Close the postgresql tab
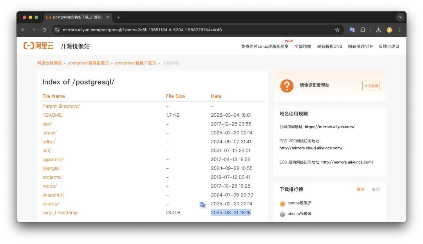Screen dimensions: 423x244 [108, 17]
